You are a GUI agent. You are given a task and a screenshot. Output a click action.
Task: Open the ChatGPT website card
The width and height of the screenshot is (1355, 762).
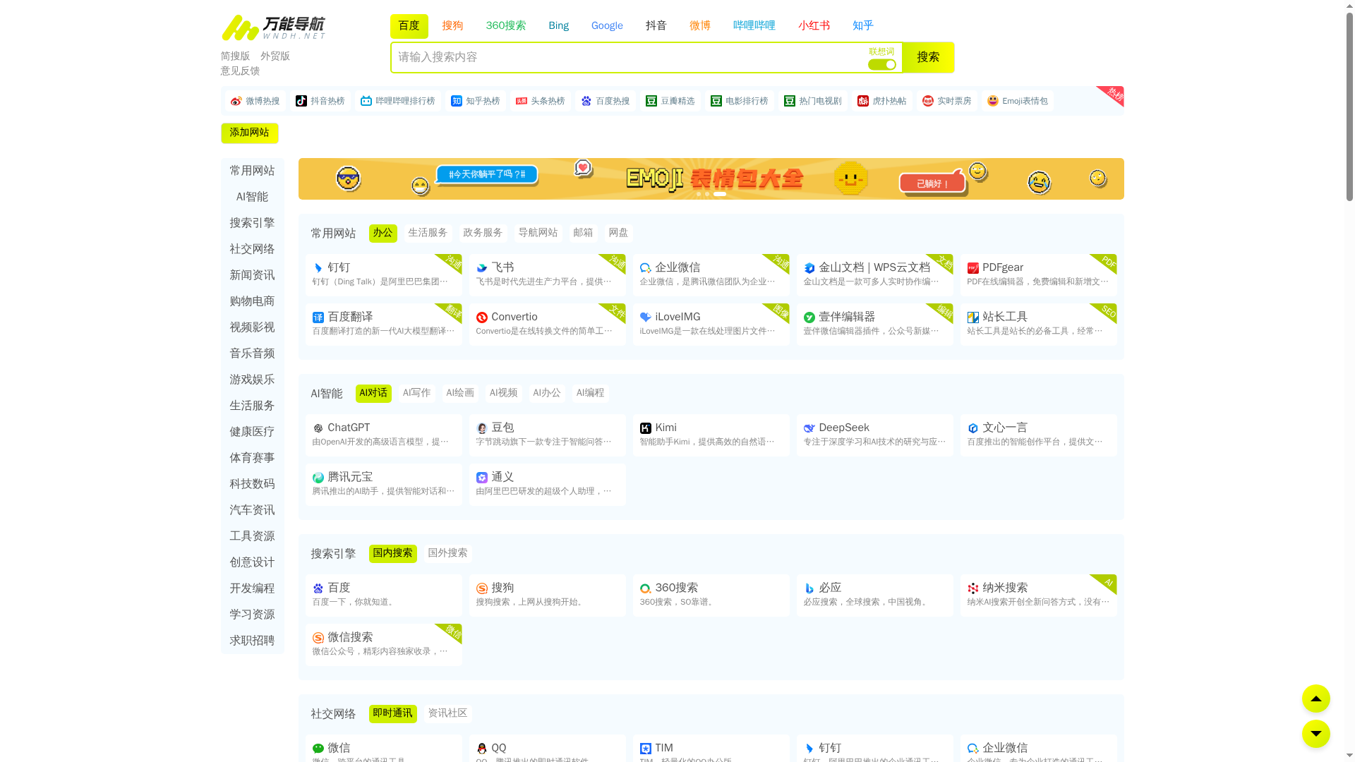coord(383,435)
